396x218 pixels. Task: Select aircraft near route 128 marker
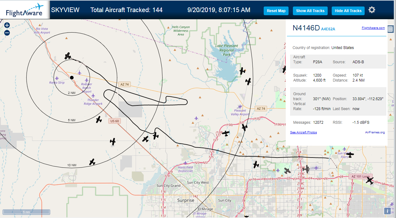click(x=226, y=133)
